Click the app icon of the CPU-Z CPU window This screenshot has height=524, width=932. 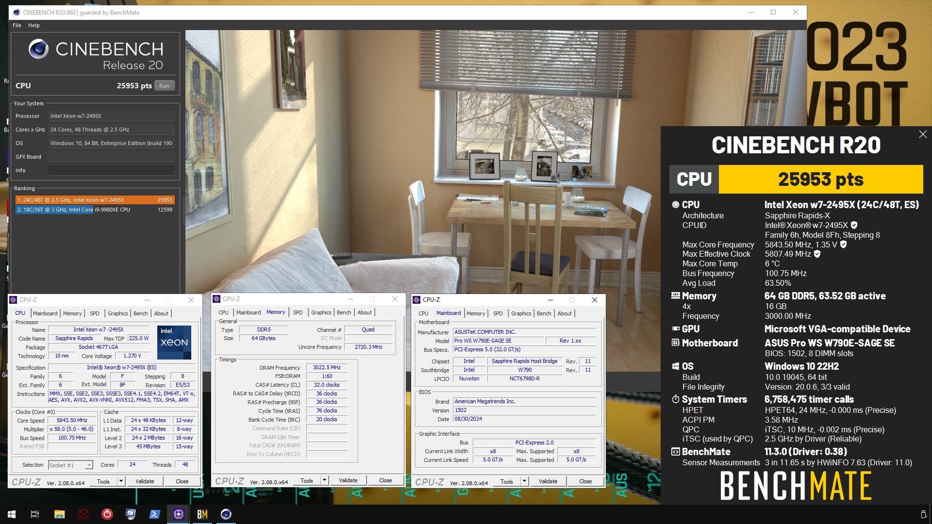coord(14,300)
